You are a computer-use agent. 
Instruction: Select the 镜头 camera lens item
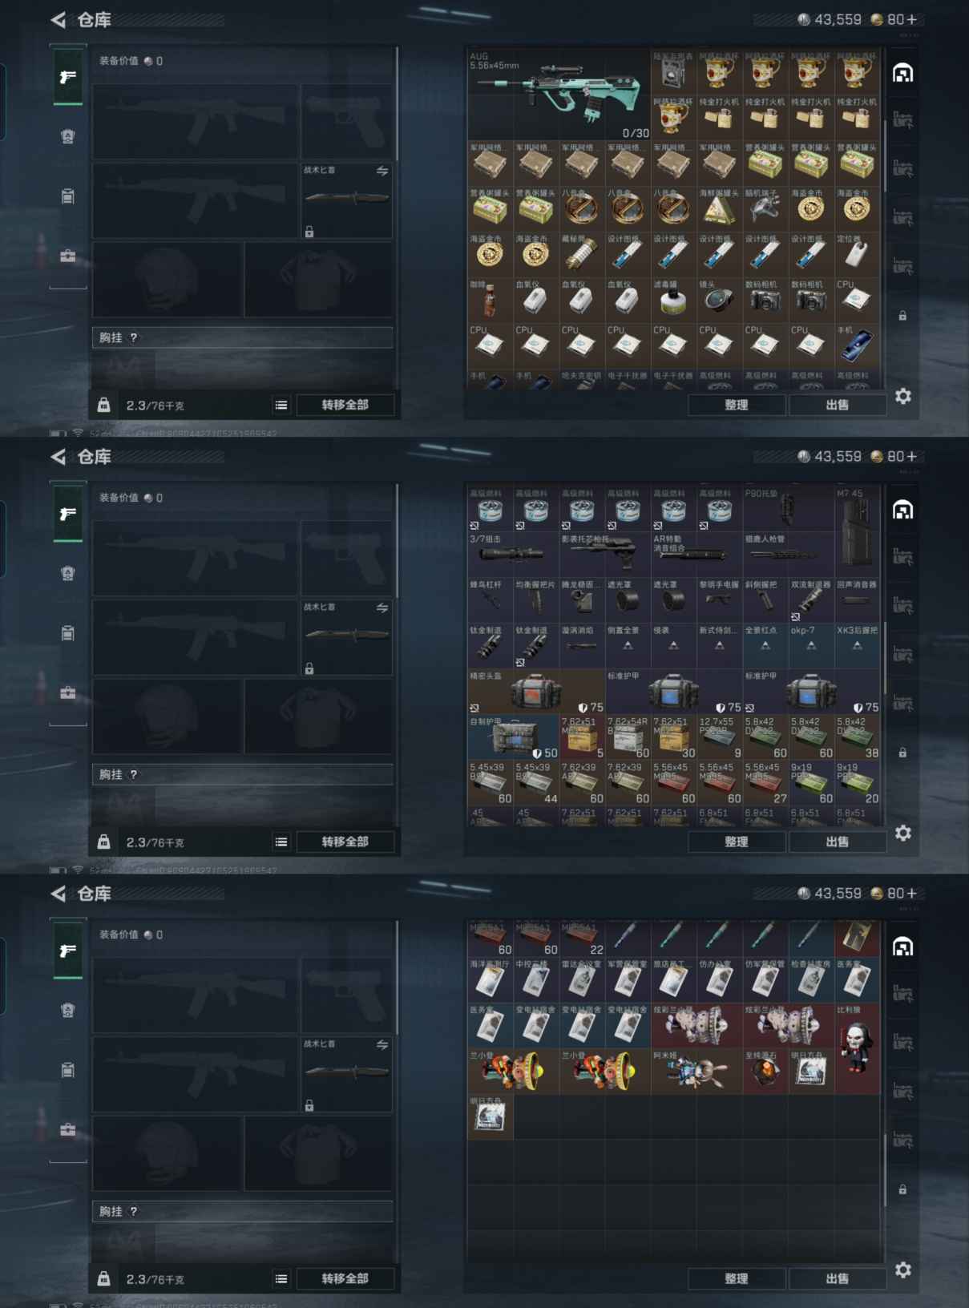(719, 300)
